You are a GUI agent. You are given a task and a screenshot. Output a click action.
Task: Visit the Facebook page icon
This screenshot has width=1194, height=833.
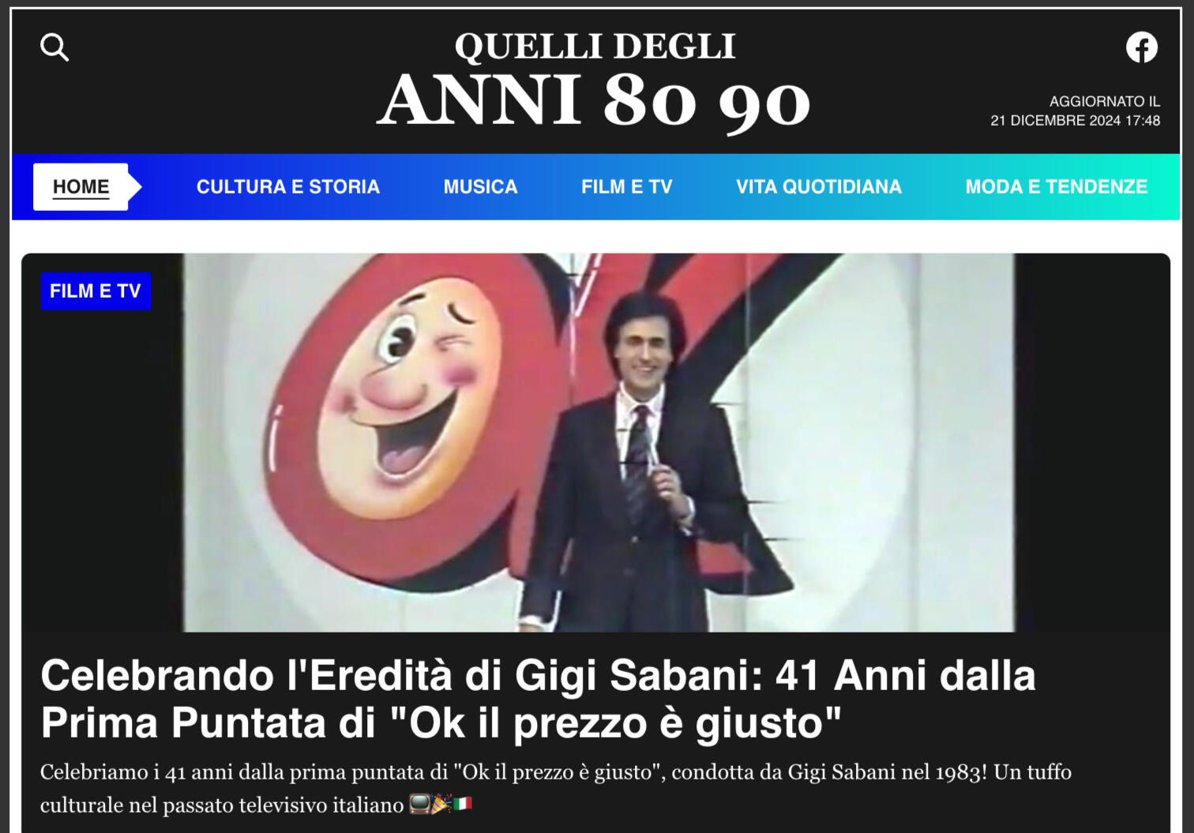click(x=1141, y=47)
